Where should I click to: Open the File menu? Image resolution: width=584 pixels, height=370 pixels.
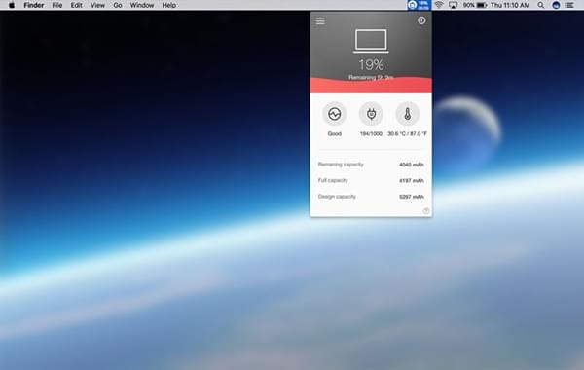point(57,5)
